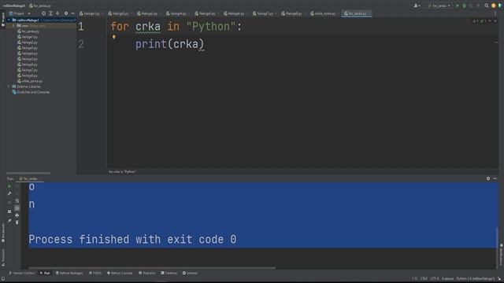The width and height of the screenshot is (504, 283).
Task: Toggle Project vertical side tab
Action: click(x=3, y=19)
